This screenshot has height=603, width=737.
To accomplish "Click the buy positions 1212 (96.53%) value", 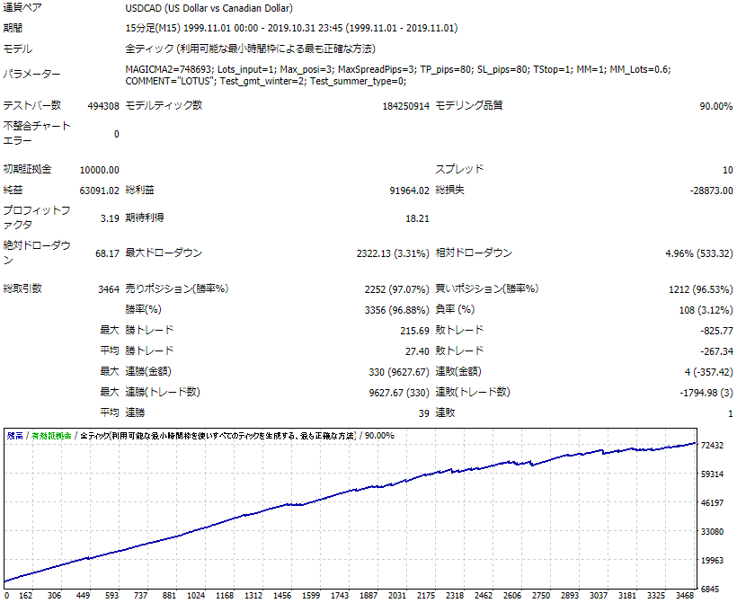I will tap(700, 289).
